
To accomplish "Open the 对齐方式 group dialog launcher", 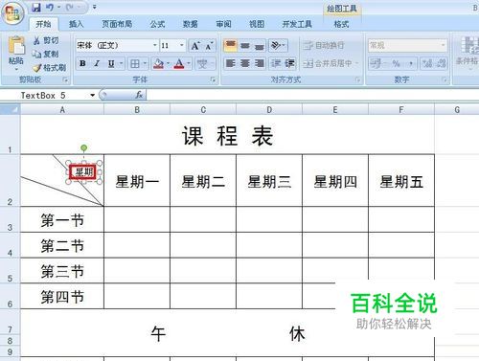I will pos(357,79).
